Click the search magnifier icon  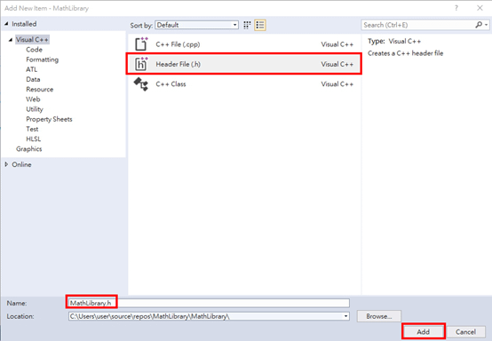[x=479, y=25]
